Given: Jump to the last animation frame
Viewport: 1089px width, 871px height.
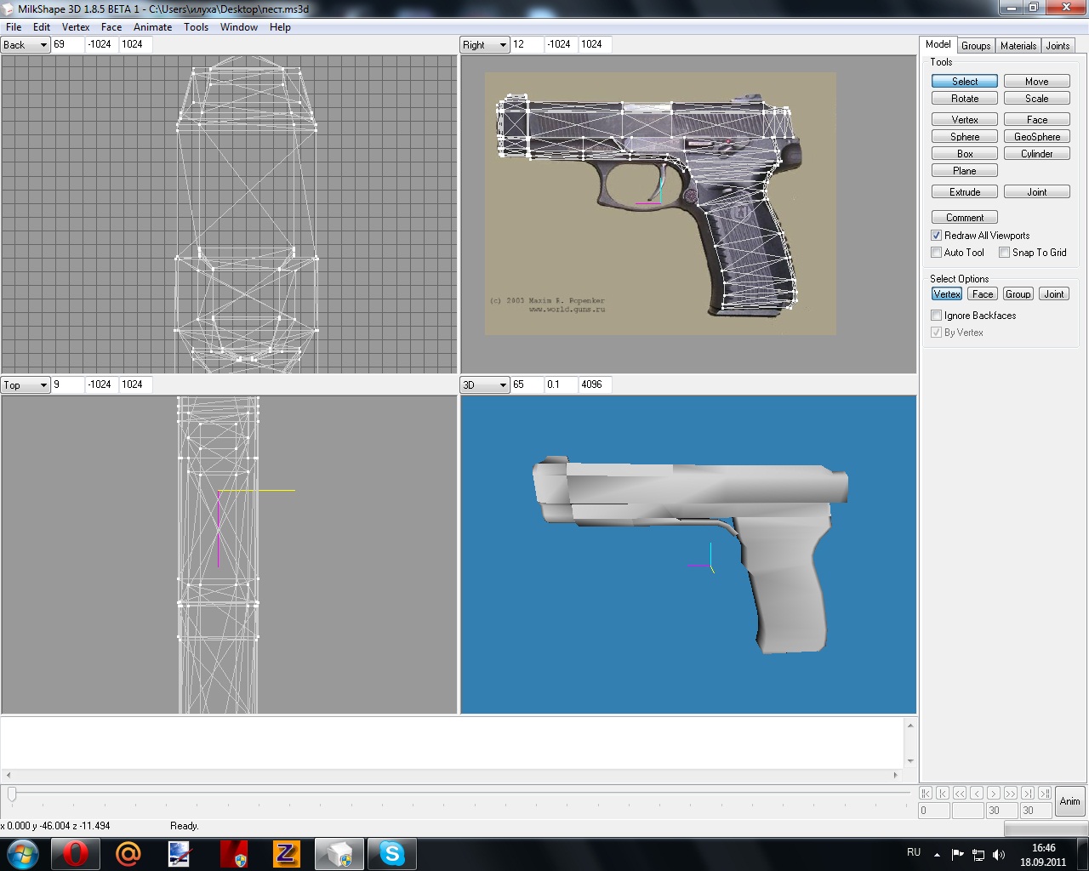Looking at the screenshot, I should [x=1044, y=793].
